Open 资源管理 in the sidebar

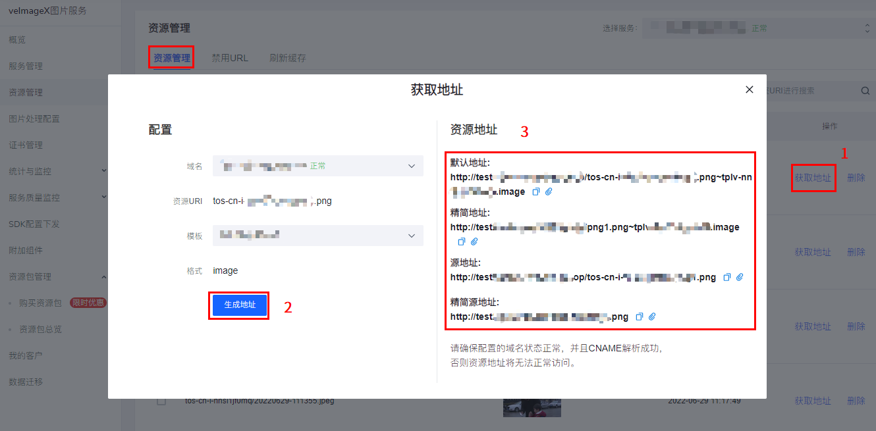pos(26,92)
